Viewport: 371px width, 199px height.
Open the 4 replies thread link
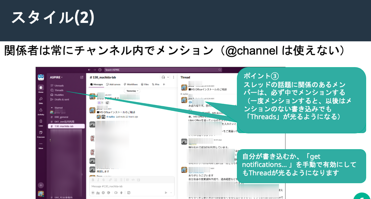(x=111, y=117)
